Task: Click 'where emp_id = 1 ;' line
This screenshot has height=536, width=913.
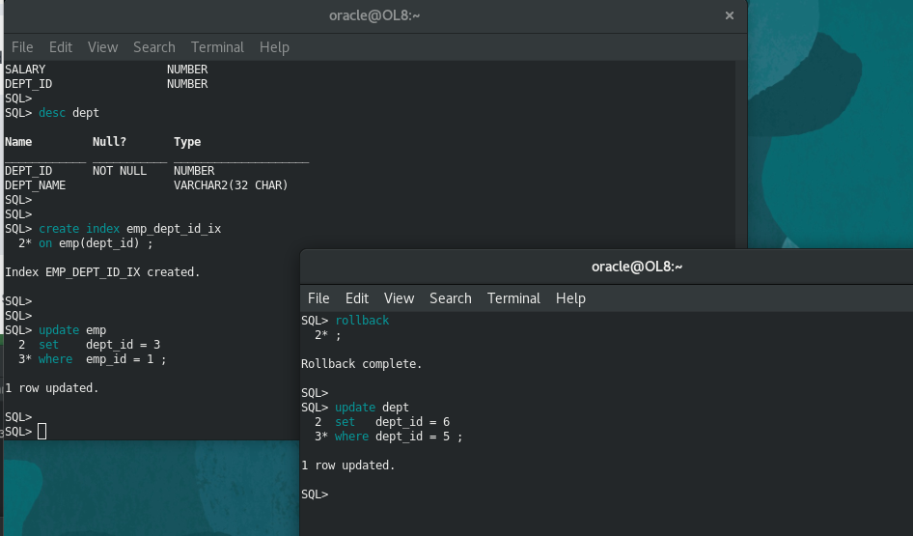Action: [102, 359]
